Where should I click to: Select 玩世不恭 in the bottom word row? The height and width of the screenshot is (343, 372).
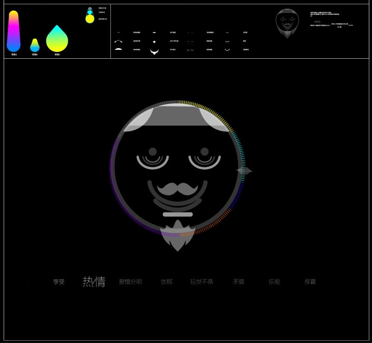tap(202, 282)
